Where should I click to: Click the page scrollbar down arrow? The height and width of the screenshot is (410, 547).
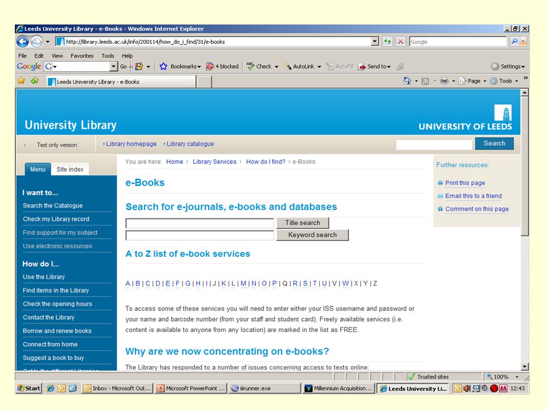524,366
